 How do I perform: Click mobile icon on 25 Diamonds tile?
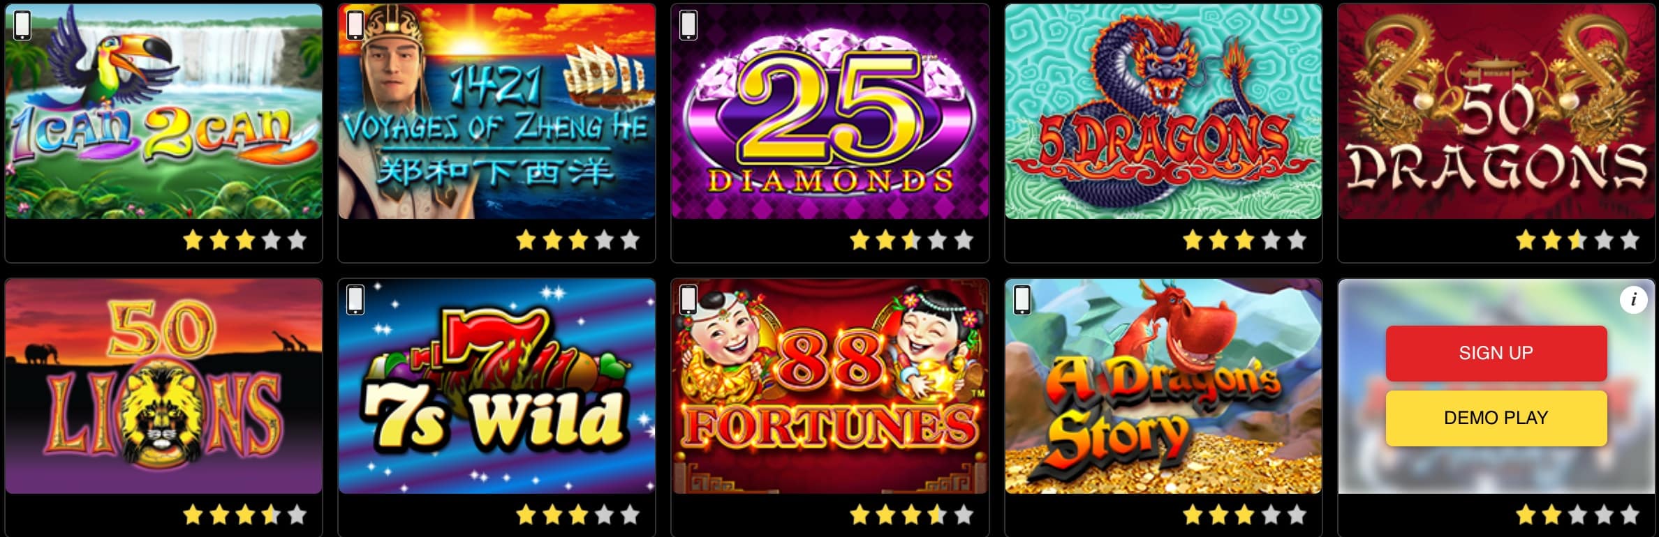pyautogui.click(x=688, y=25)
